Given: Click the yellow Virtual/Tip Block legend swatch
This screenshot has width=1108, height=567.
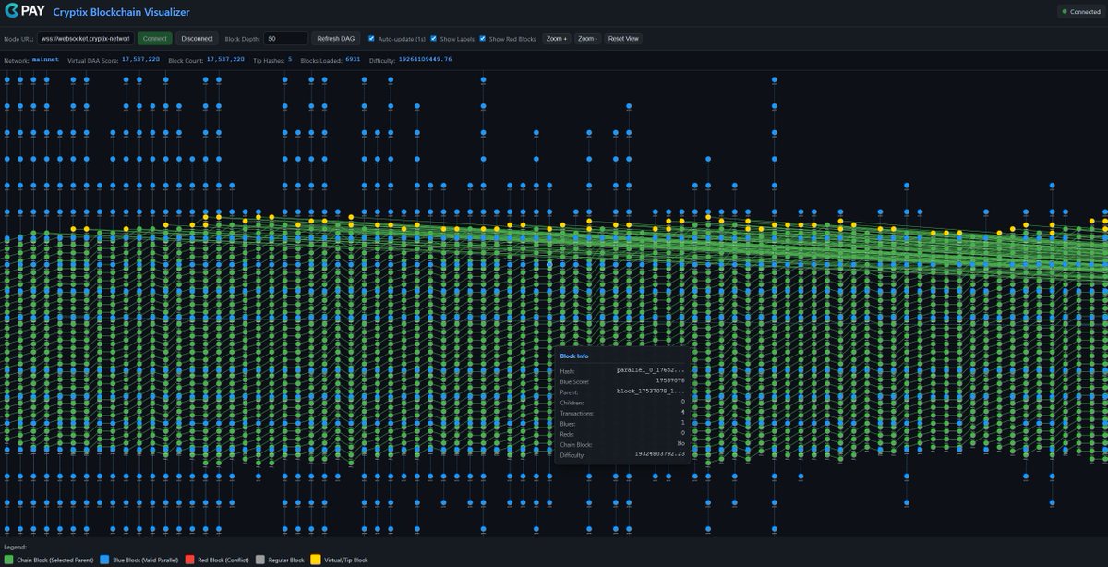Looking at the screenshot, I should pyautogui.click(x=317, y=560).
